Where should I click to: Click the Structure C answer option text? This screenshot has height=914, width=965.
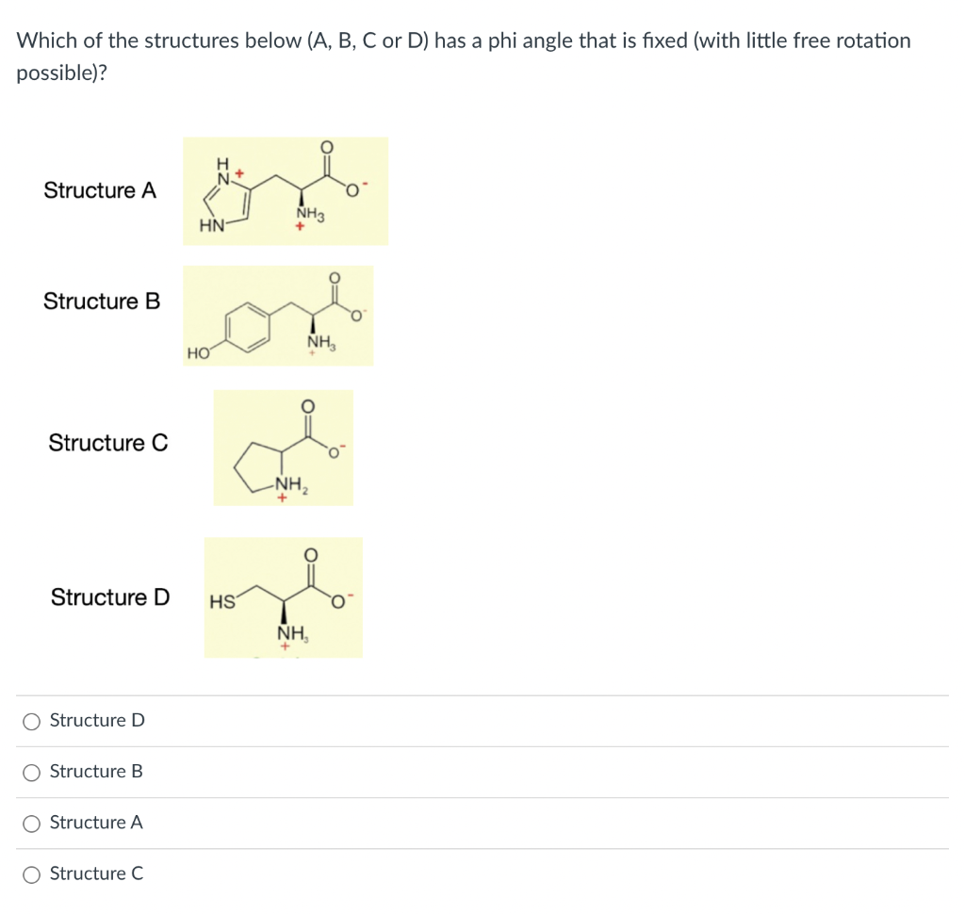pyautogui.click(x=95, y=873)
